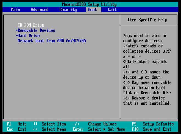181x134 pixels.
Task: Open the Main menu tab
Action: click(x=15, y=9)
